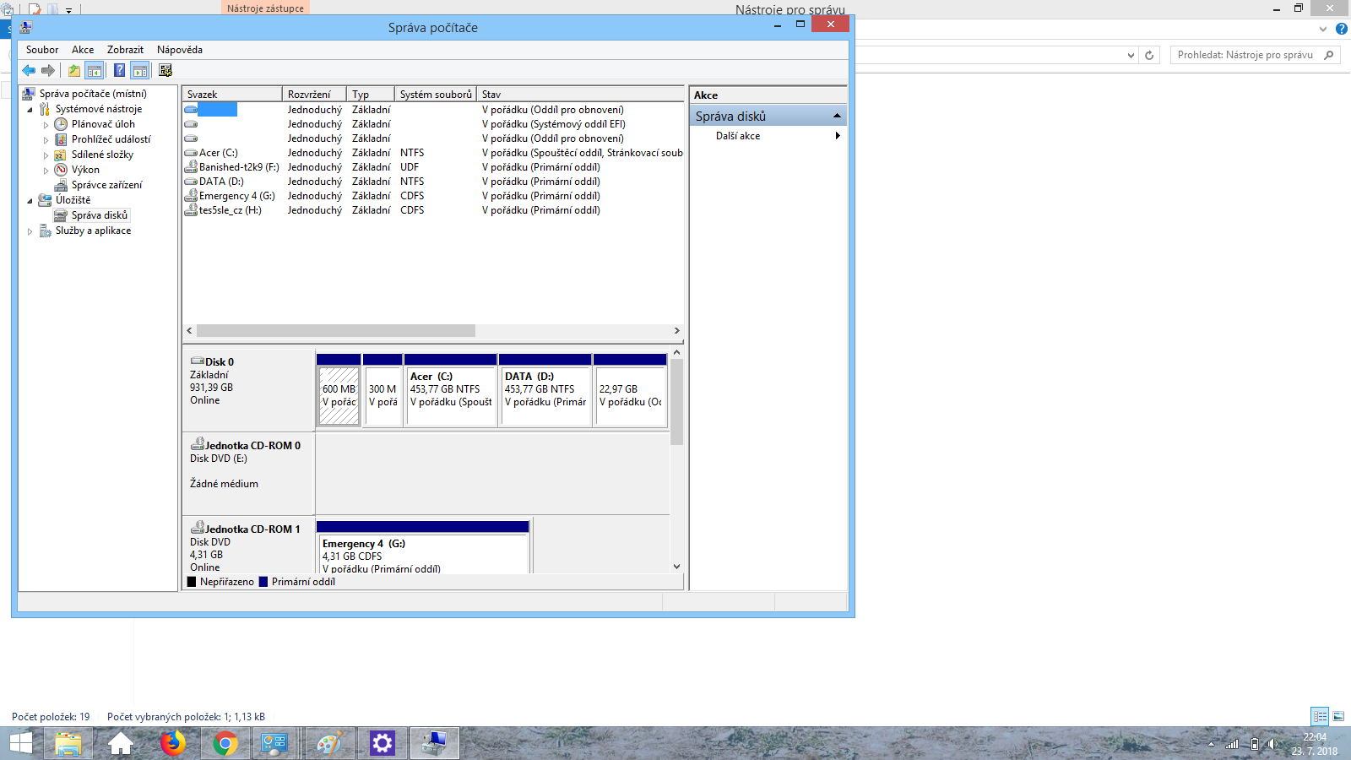Screen dimensions: 1351x760
Task: Expand the Výkon node
Action: point(46,171)
